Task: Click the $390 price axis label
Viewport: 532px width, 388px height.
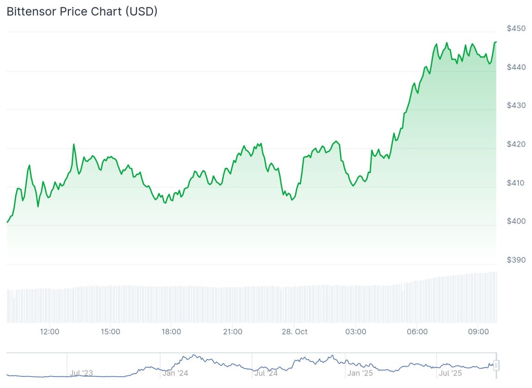Action: click(x=516, y=260)
